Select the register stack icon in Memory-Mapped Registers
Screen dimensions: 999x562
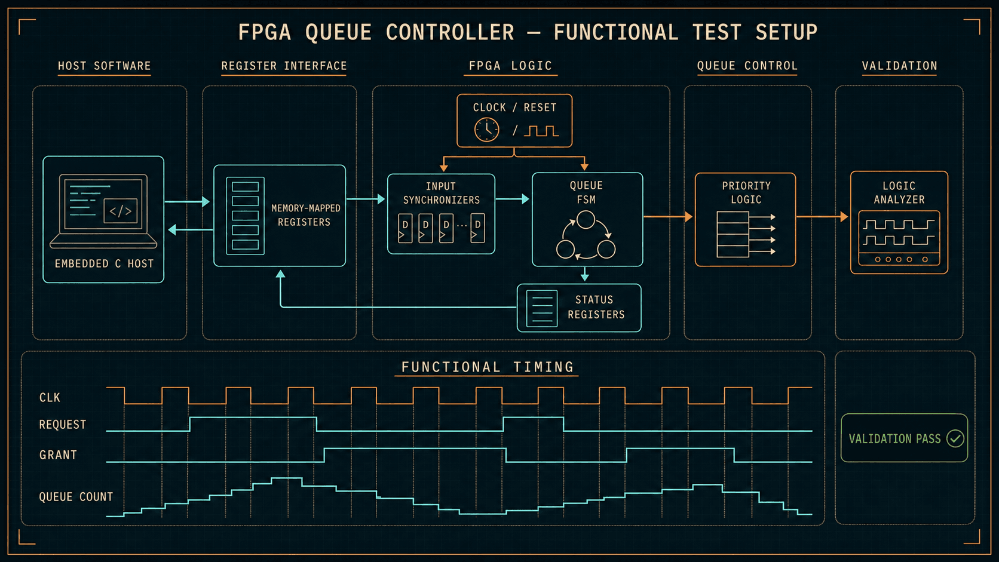pyautogui.click(x=245, y=216)
